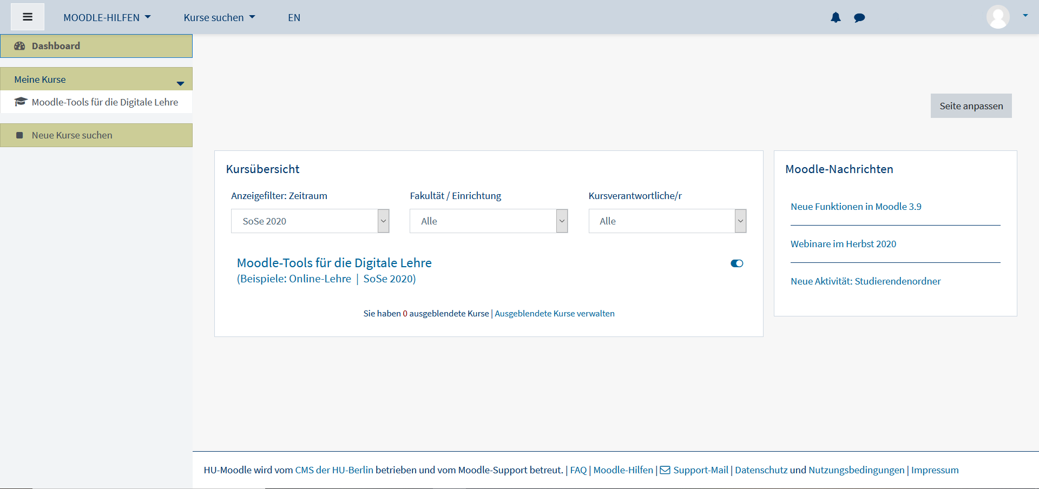
Task: Click the graduation cap course icon
Action: coord(21,102)
